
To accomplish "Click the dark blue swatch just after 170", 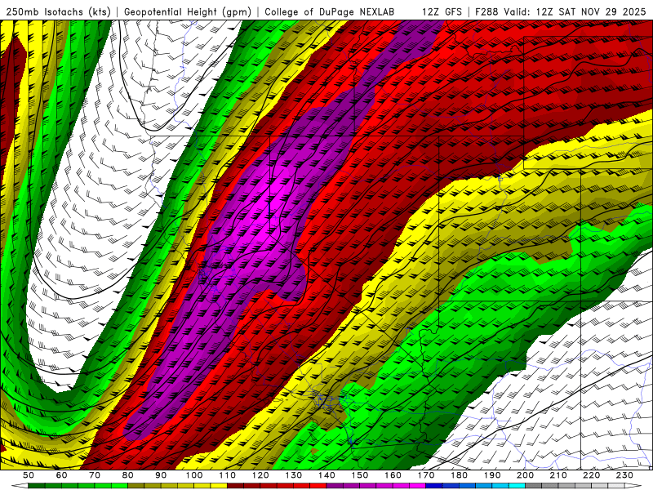I will 434,486.
